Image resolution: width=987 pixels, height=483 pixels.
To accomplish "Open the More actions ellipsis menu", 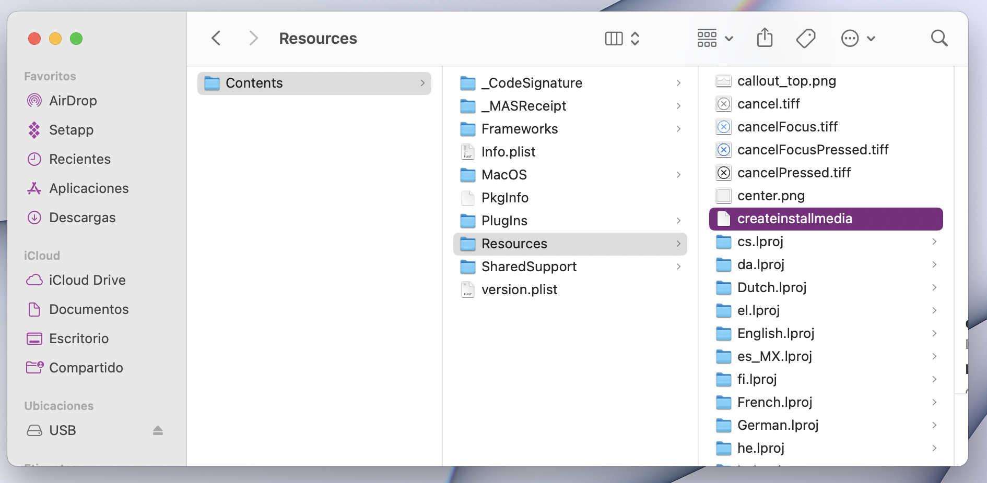I will point(857,38).
